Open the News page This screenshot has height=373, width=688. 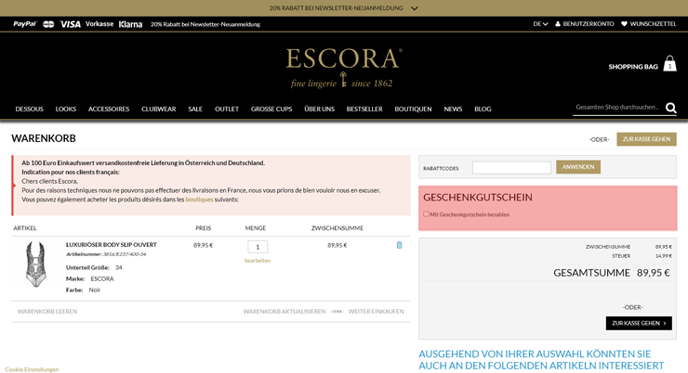[x=453, y=109]
